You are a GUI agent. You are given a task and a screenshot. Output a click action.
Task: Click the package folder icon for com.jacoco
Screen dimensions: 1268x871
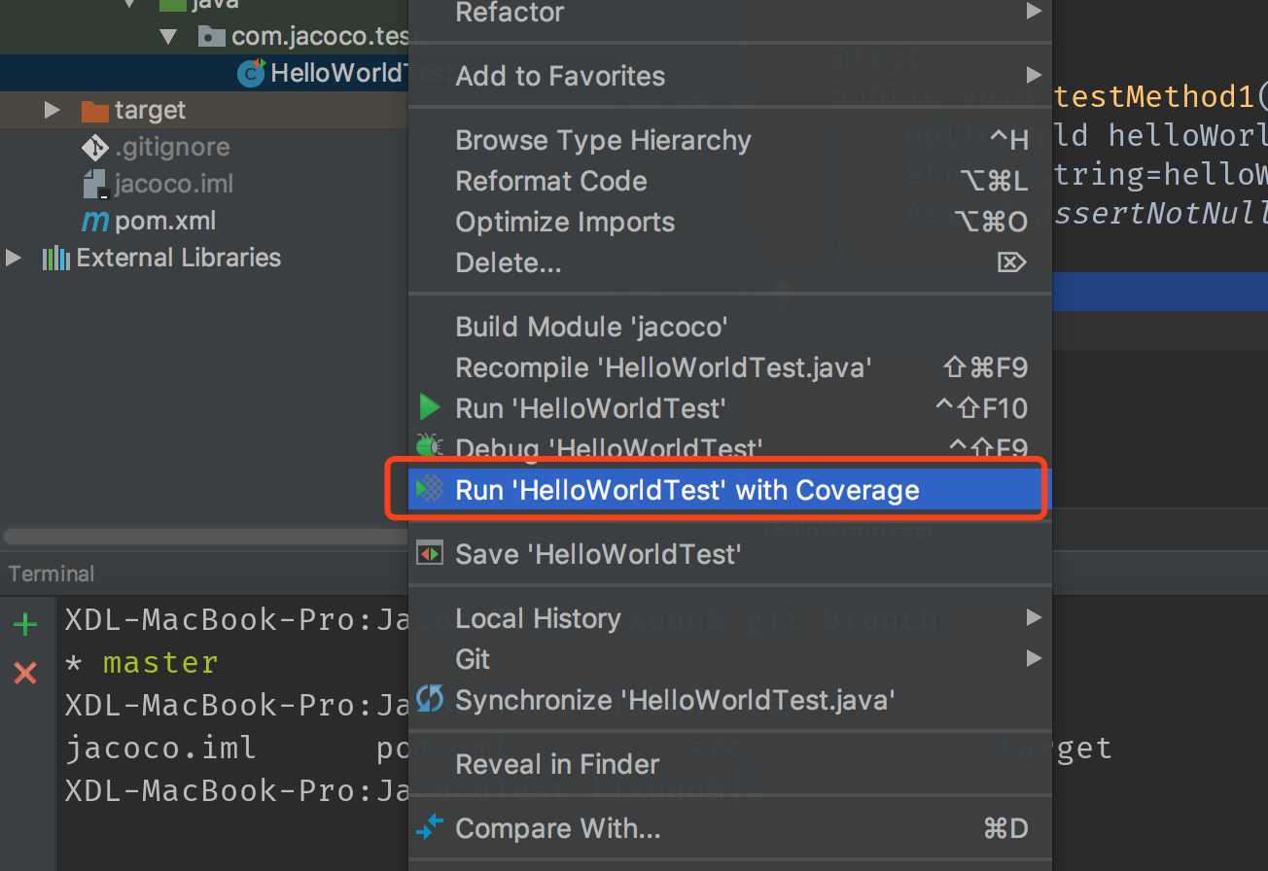tap(211, 37)
